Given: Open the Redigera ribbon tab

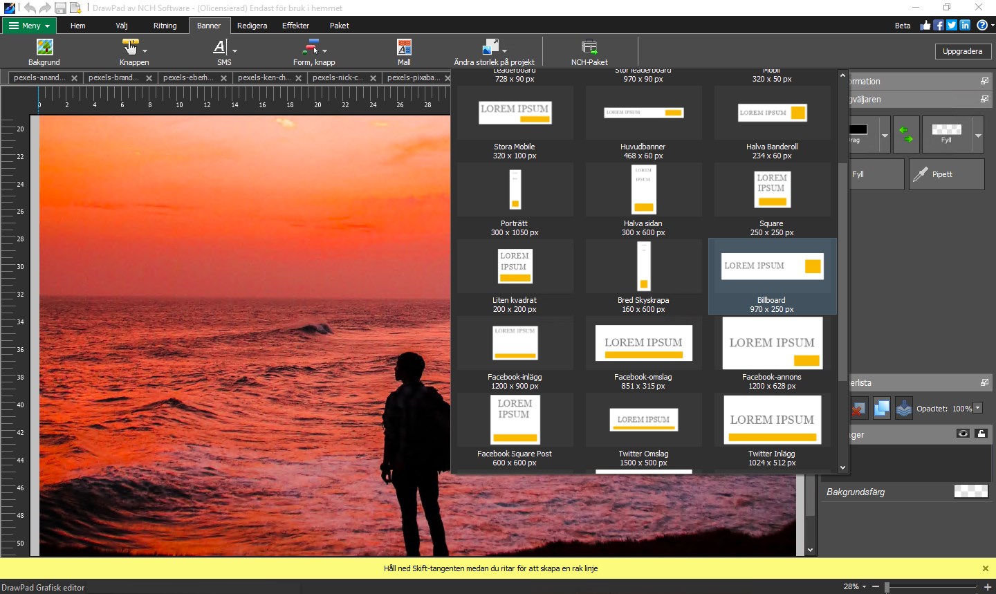Looking at the screenshot, I should 252,26.
